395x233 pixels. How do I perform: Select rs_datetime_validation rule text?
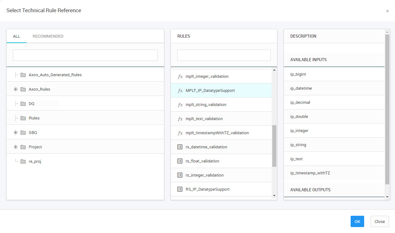click(x=206, y=147)
